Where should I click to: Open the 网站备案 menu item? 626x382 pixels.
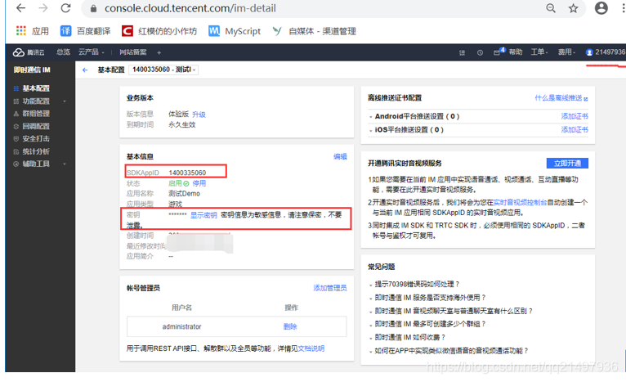tap(133, 52)
